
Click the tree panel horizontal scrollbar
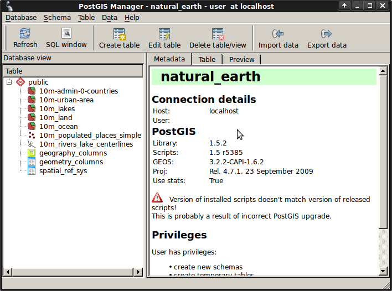pyautogui.click(x=73, y=272)
